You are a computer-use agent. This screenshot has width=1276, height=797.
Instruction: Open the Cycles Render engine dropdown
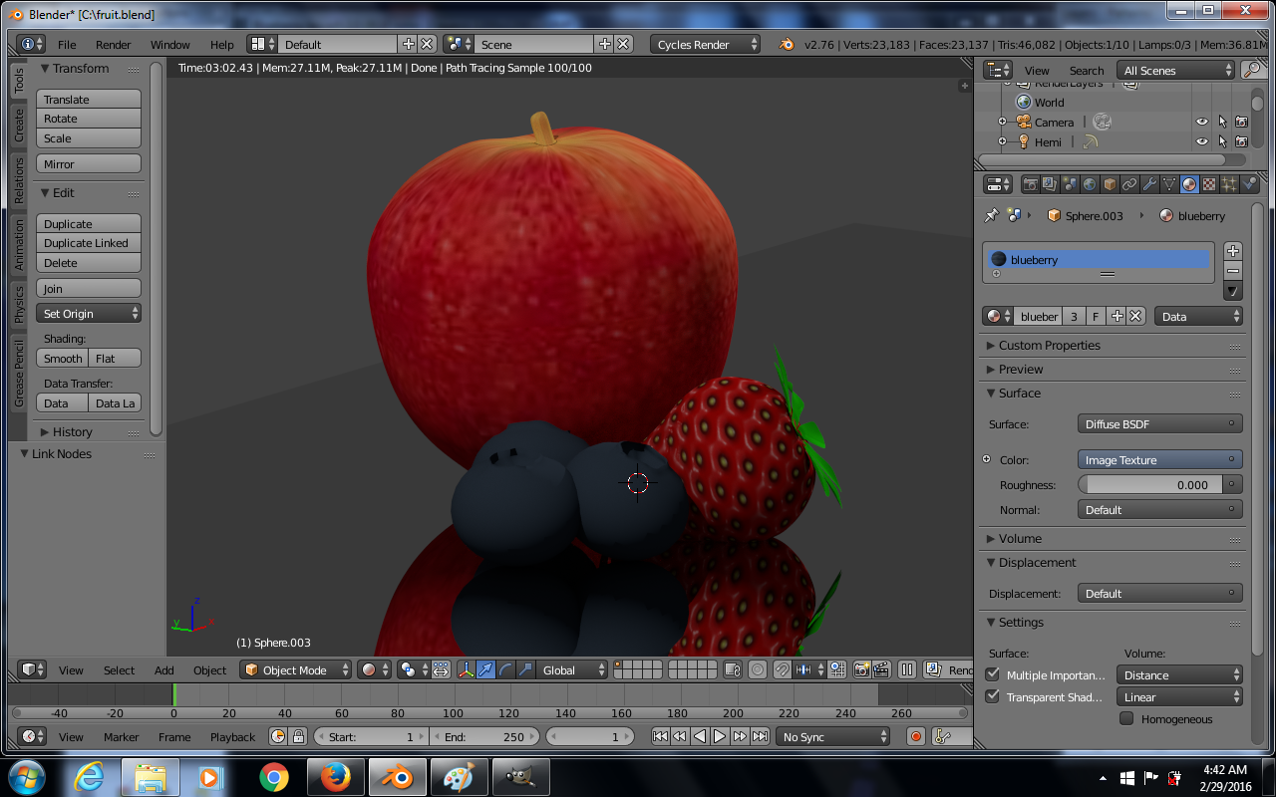click(x=705, y=44)
